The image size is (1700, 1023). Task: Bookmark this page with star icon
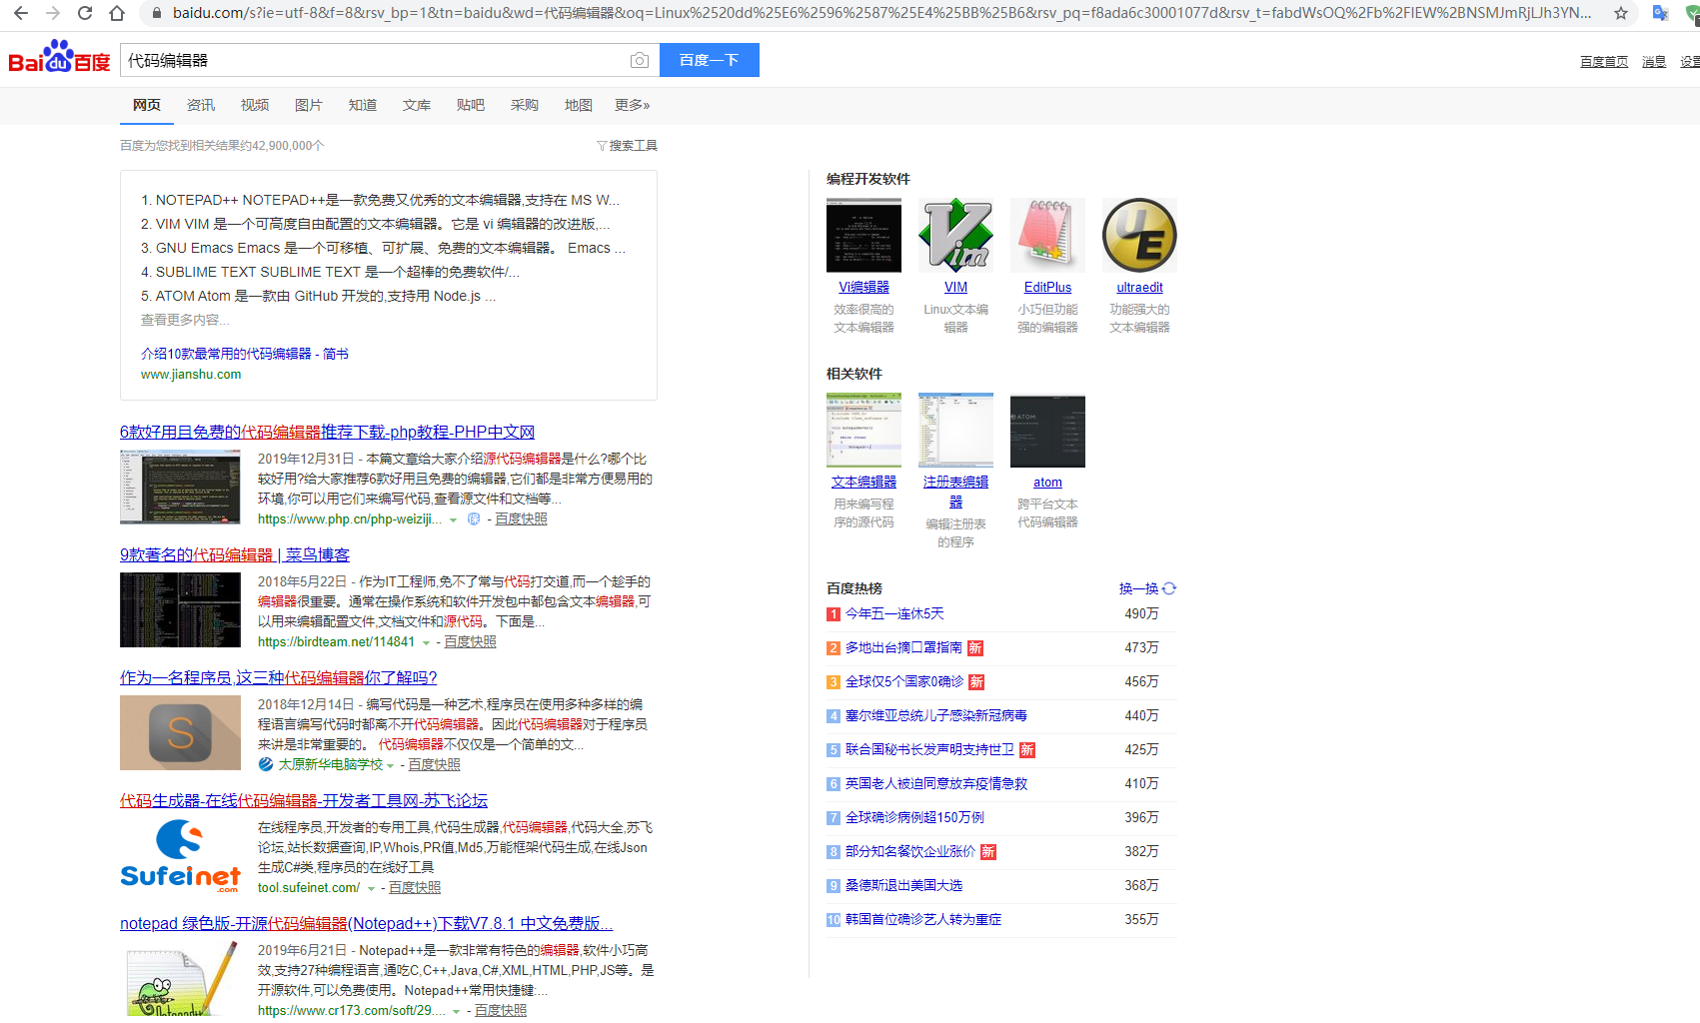click(1621, 13)
